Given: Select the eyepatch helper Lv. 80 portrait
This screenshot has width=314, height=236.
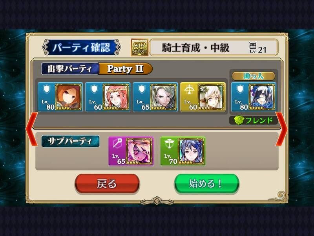Looking at the screenshot, I should tap(262, 97).
